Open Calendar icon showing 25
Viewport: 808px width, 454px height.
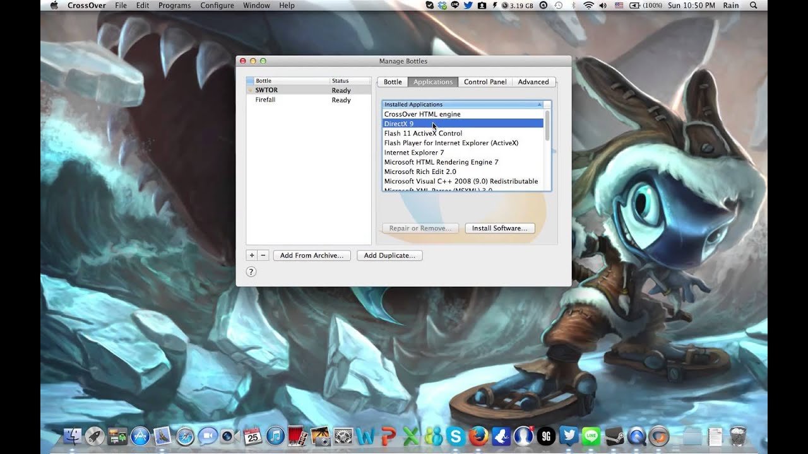(x=252, y=436)
